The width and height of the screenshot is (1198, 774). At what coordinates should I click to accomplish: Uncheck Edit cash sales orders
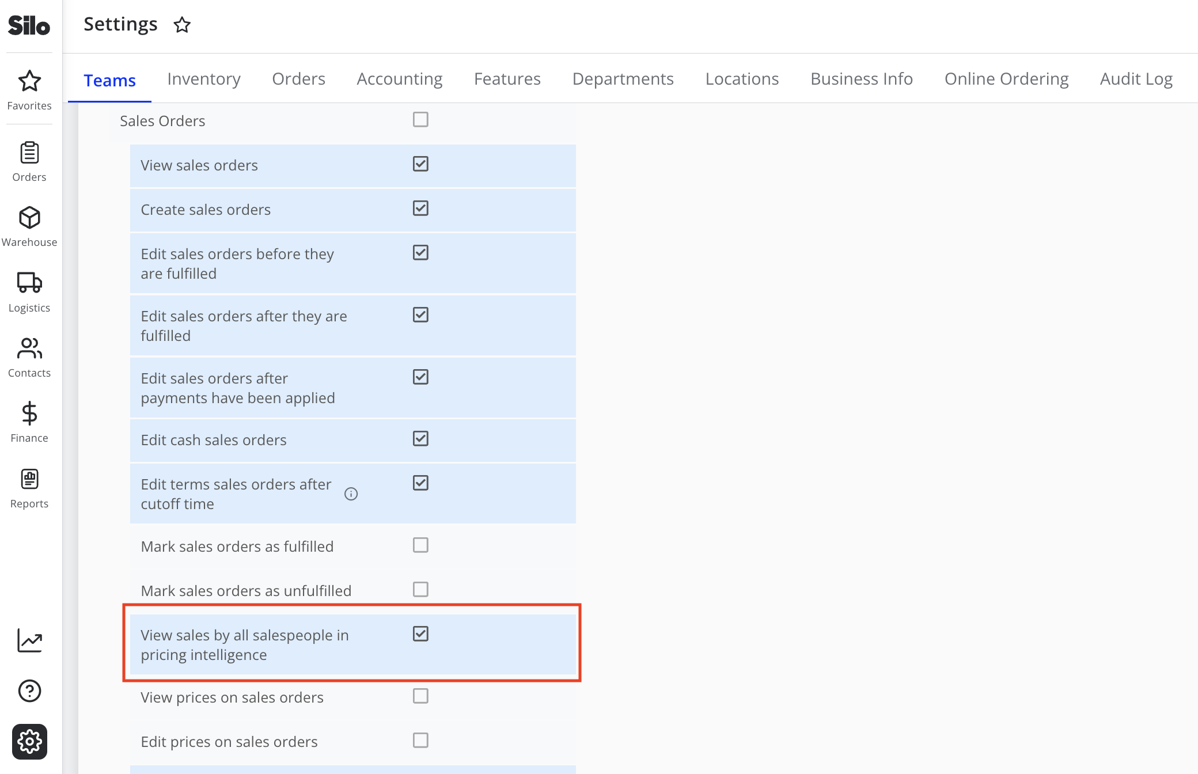[x=420, y=438]
